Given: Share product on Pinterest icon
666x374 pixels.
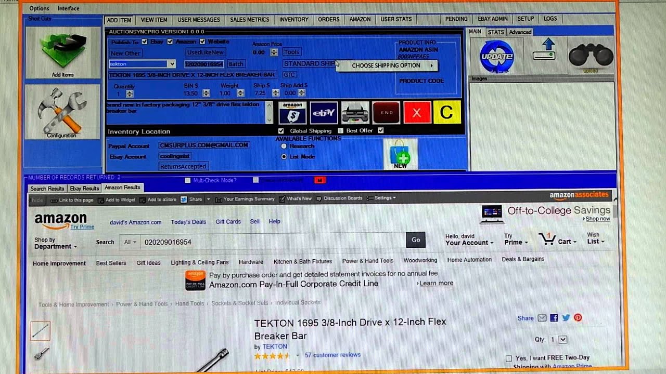Looking at the screenshot, I should click(578, 318).
